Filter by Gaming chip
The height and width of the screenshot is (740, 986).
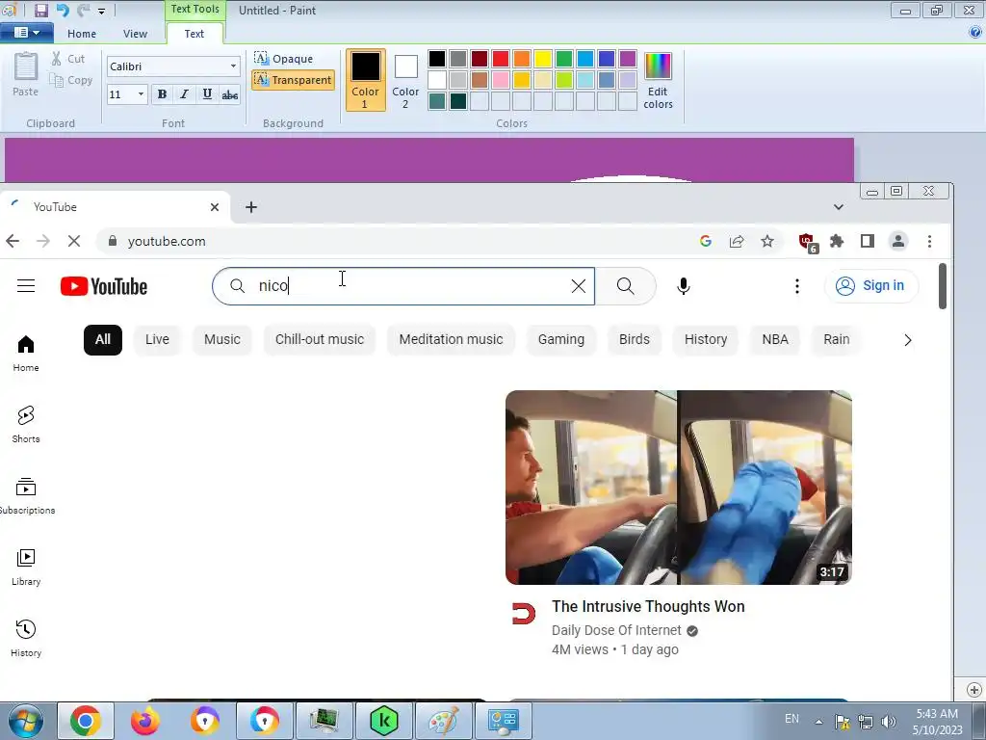pos(561,340)
